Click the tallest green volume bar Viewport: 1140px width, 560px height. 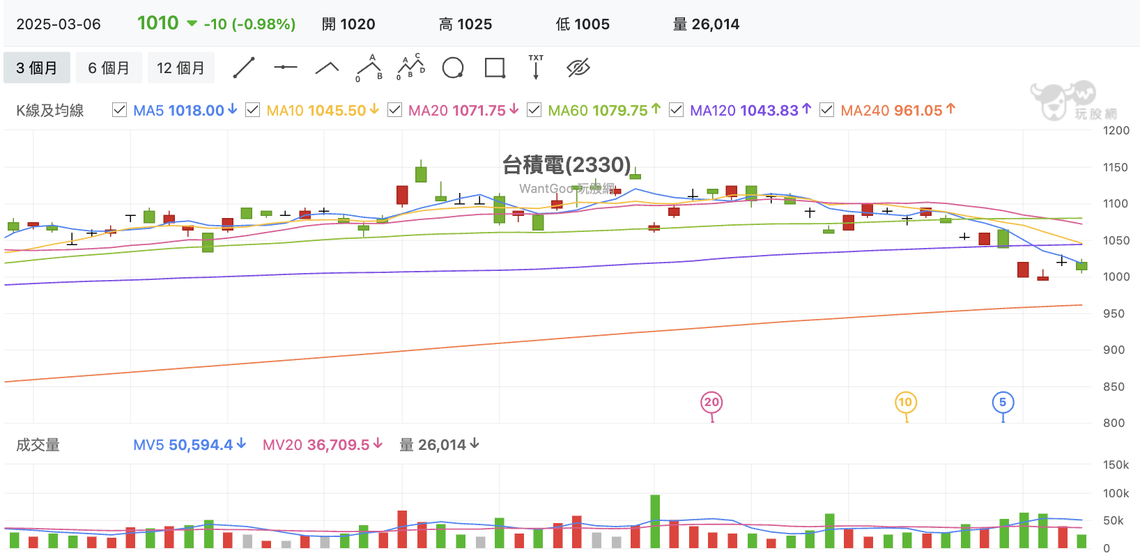655,522
